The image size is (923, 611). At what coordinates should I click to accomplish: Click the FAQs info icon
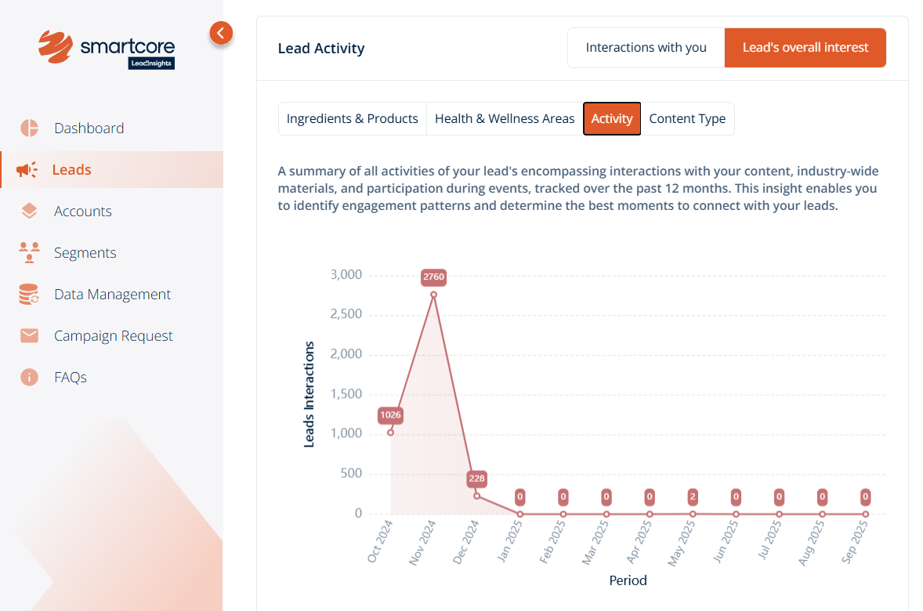pos(29,378)
